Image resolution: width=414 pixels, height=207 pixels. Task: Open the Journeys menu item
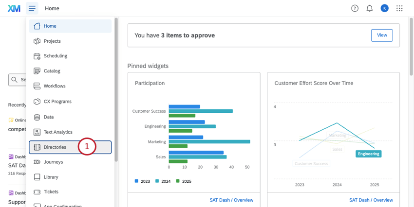point(53,162)
